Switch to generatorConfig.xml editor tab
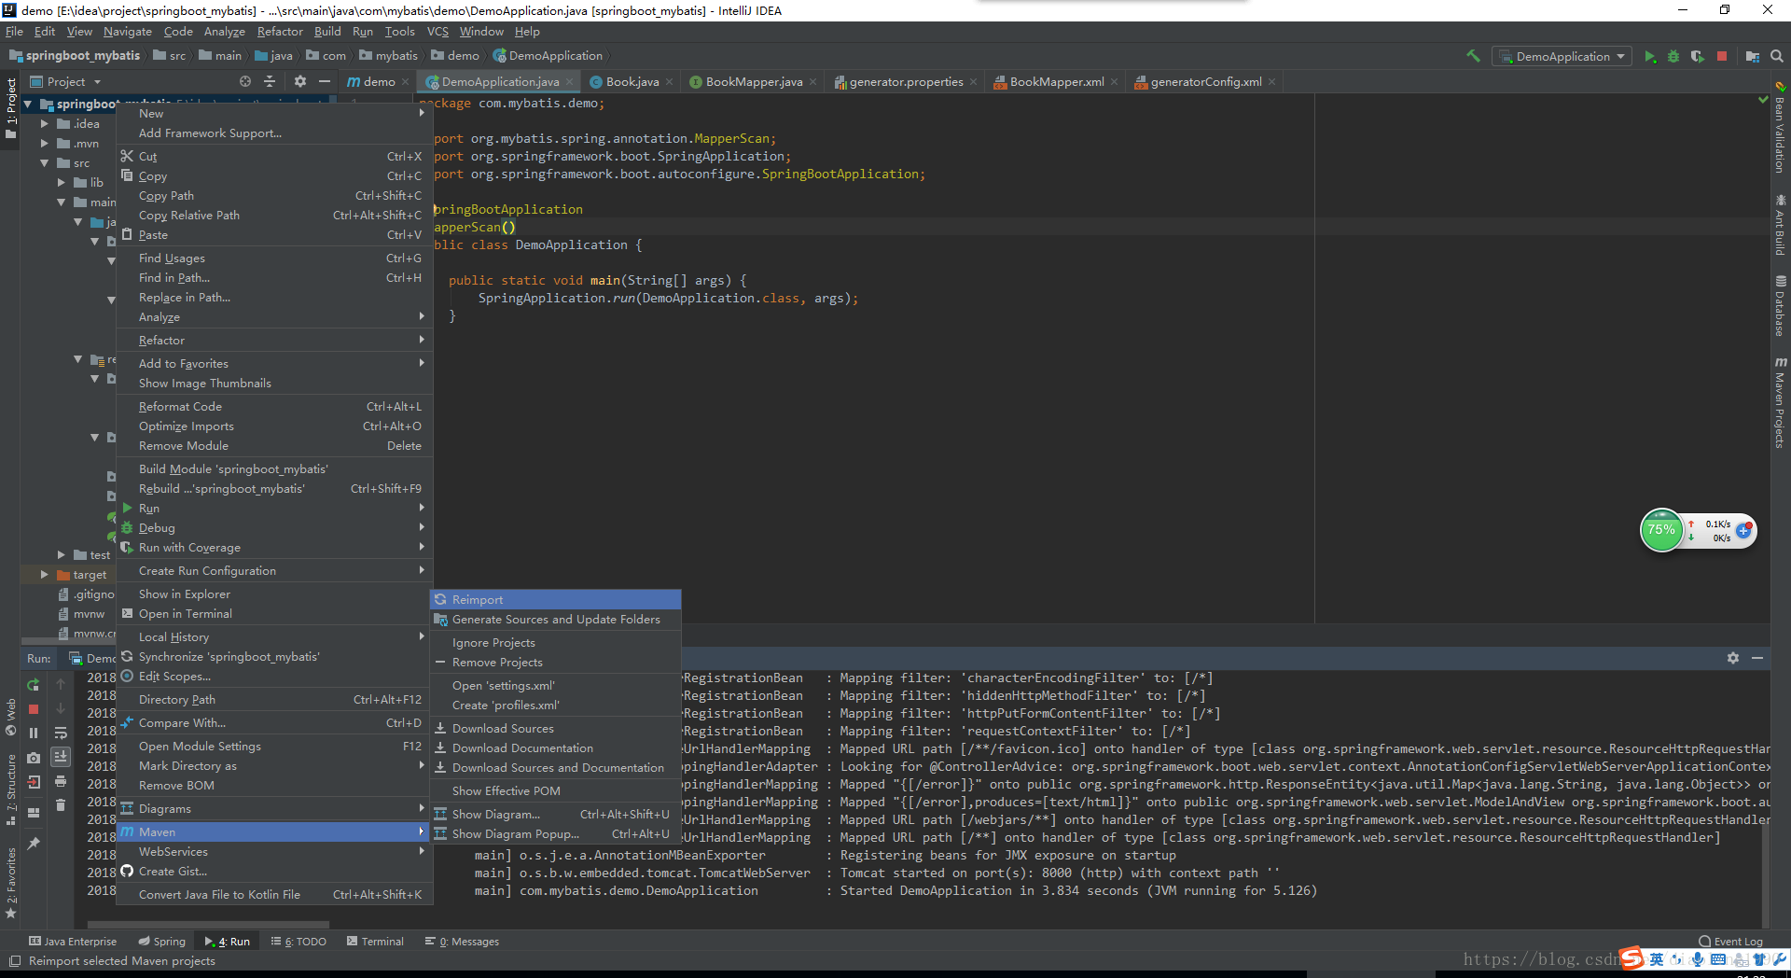The image size is (1791, 978). (1205, 81)
